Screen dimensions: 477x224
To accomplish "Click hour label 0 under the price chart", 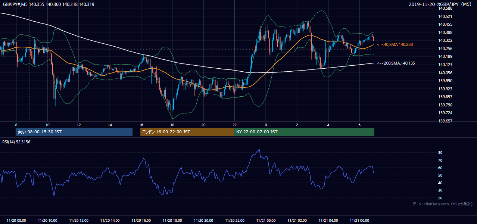I will (x=266, y=125).
